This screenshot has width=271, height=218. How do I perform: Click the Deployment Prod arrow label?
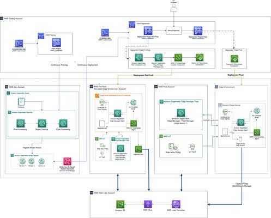pos(236,75)
